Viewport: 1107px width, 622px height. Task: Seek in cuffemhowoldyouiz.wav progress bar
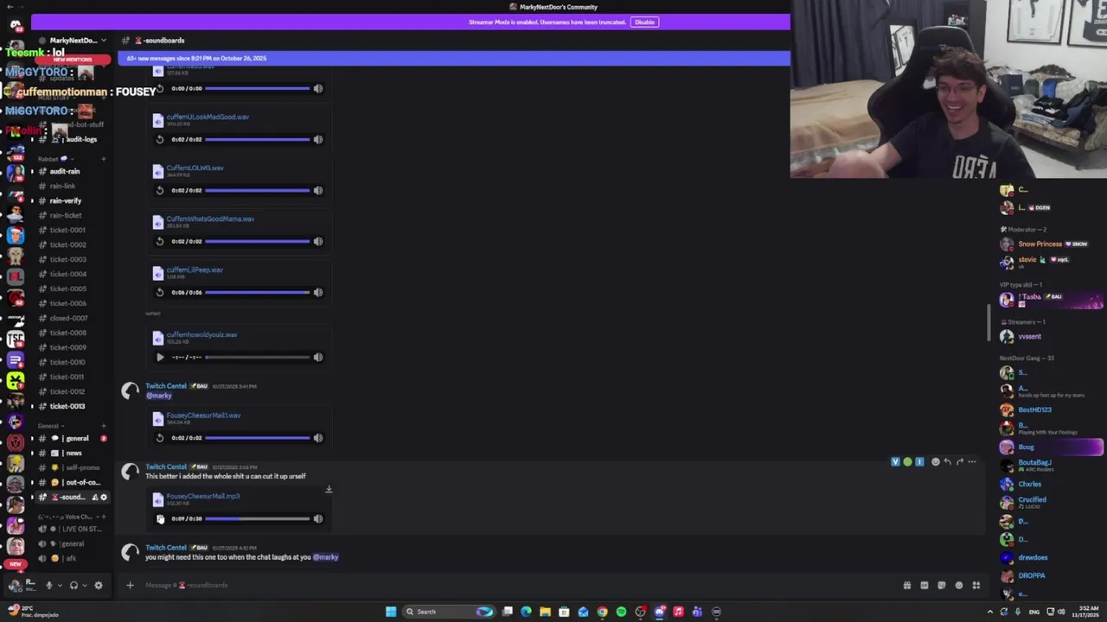pyautogui.click(x=258, y=357)
